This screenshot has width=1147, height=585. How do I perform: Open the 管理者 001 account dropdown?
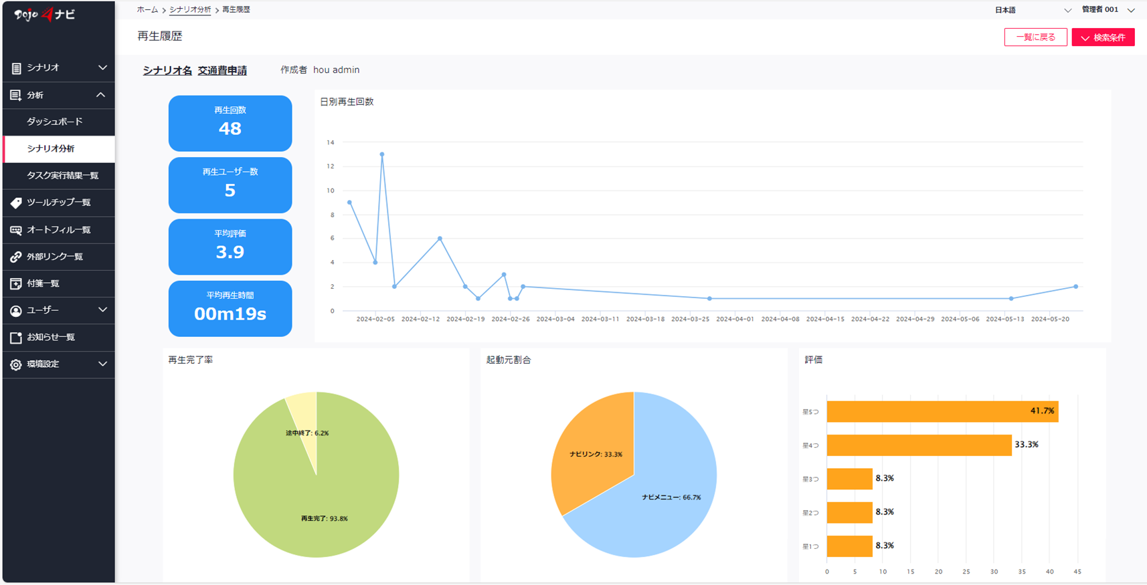click(x=1108, y=10)
